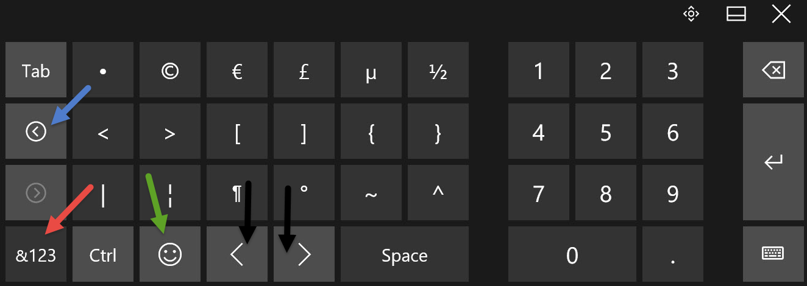Move cursor right with arrow key
Image resolution: width=807 pixels, height=286 pixels.
click(x=304, y=254)
